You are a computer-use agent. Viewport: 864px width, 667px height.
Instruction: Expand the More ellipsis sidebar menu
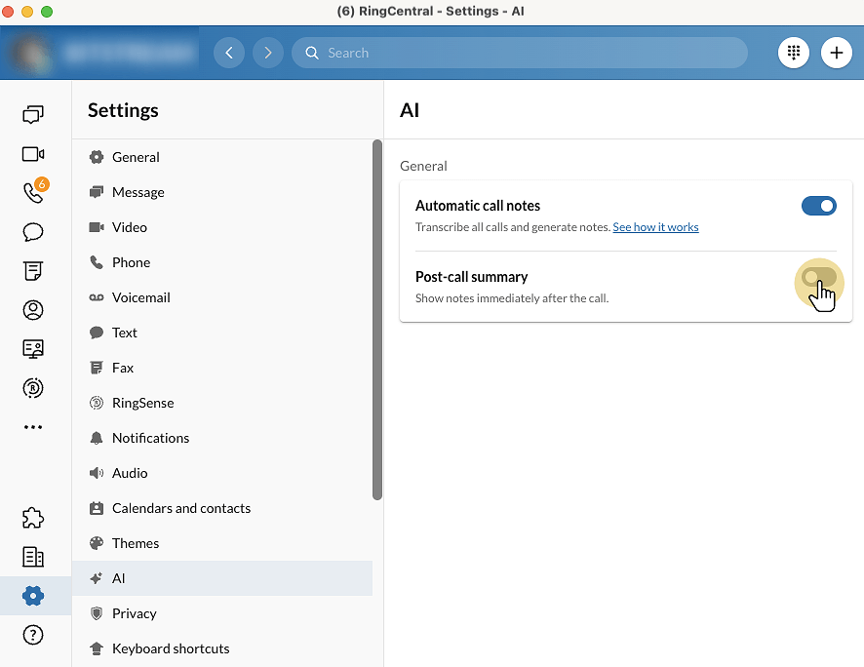coord(33,427)
